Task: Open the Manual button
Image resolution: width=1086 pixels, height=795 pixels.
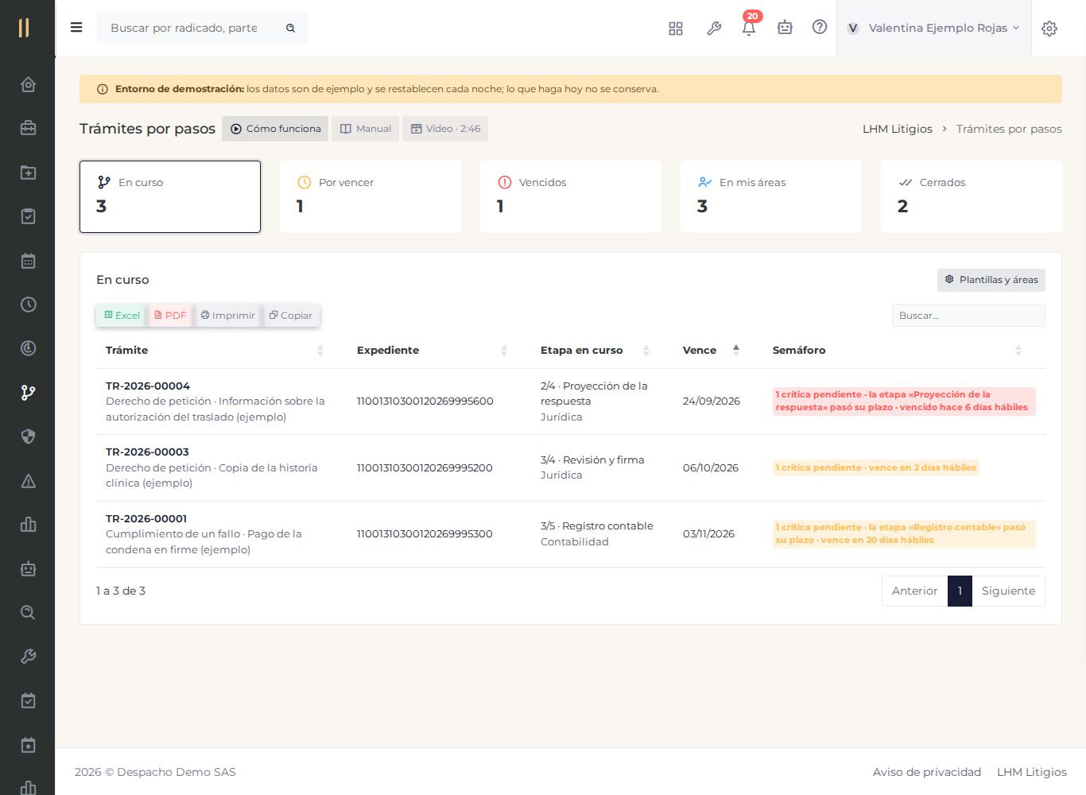Action: (x=366, y=129)
